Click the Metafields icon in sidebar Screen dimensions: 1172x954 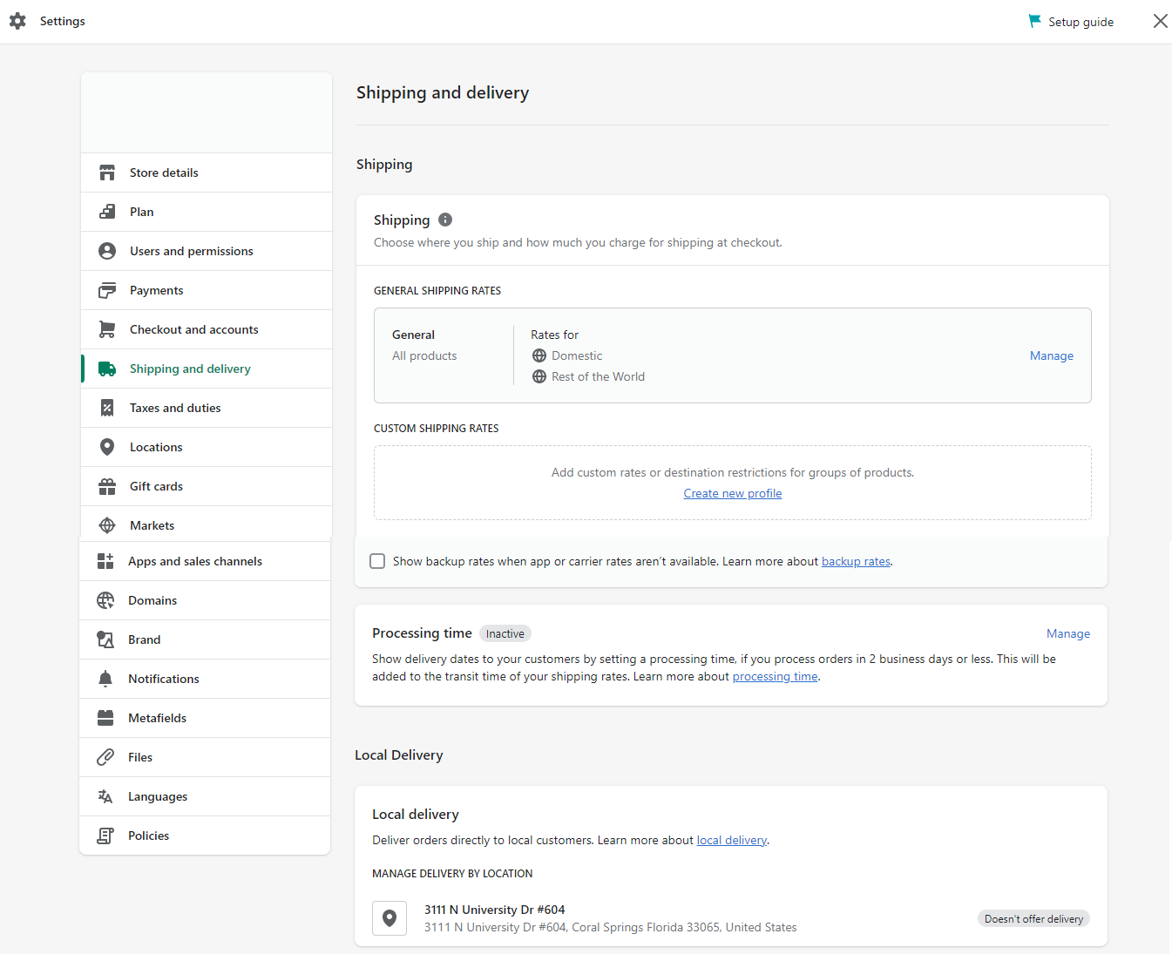105,718
